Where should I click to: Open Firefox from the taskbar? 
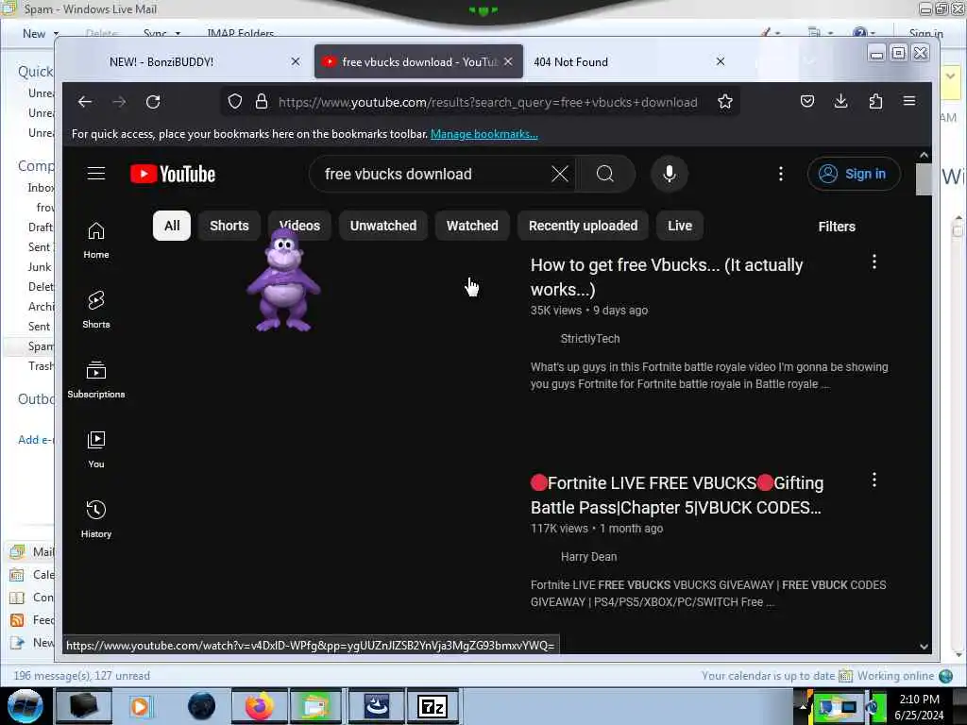coord(259,706)
